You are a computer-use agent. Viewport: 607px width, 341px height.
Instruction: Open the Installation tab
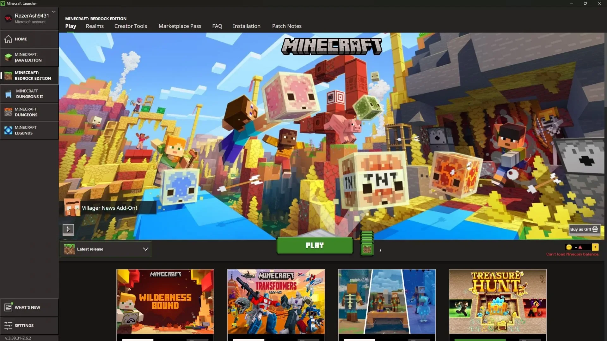tap(247, 26)
